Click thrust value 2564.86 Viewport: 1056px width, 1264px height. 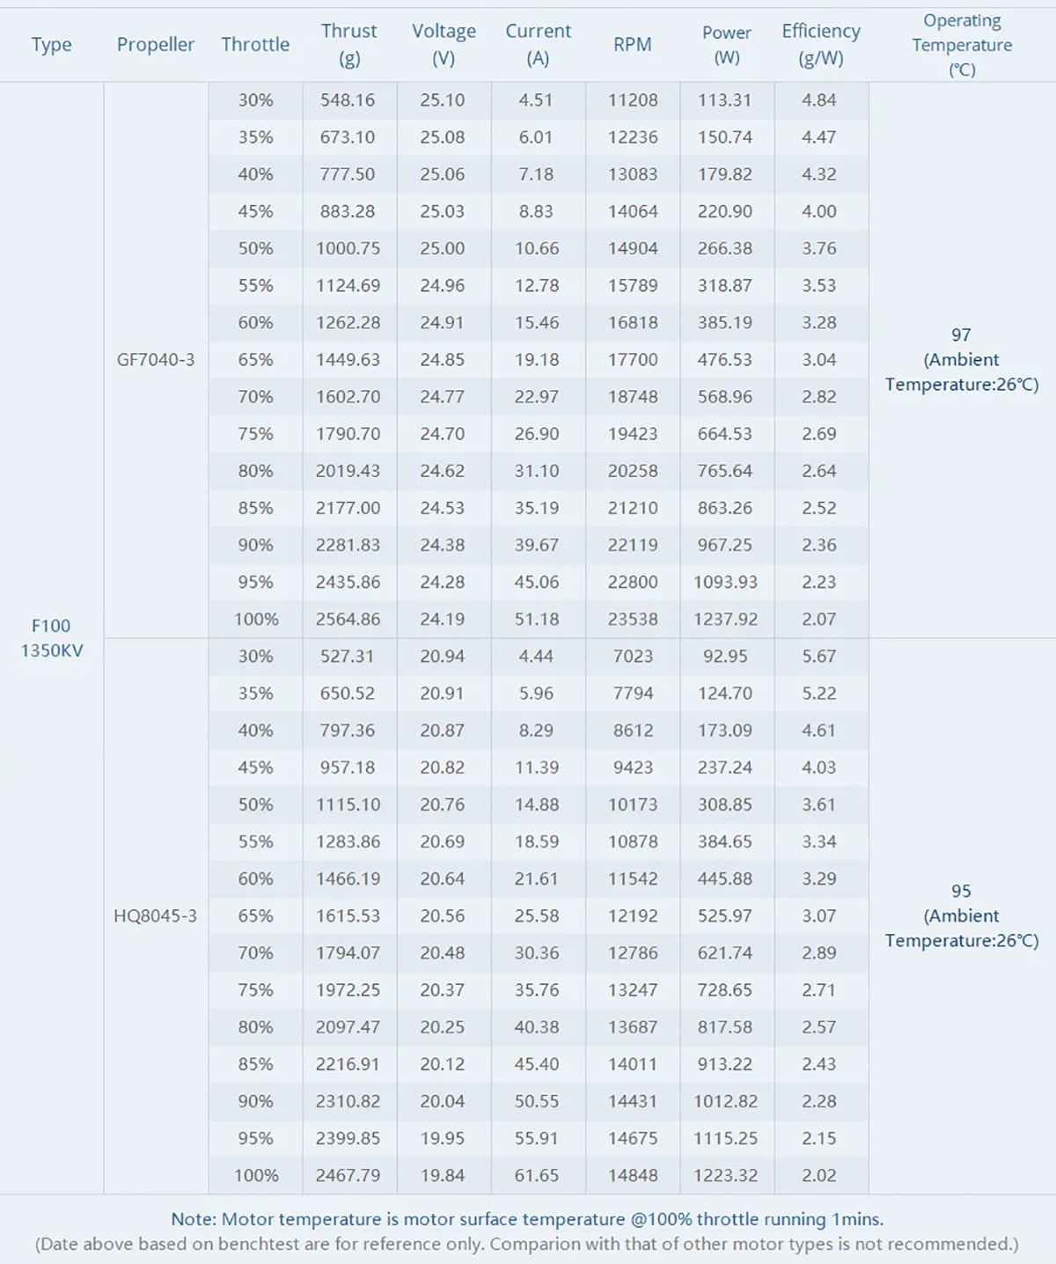(348, 619)
